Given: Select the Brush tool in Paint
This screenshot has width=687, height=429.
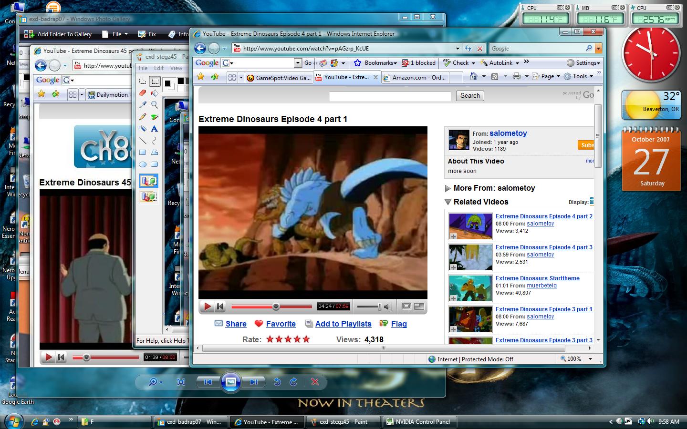Looking at the screenshot, I should [155, 116].
